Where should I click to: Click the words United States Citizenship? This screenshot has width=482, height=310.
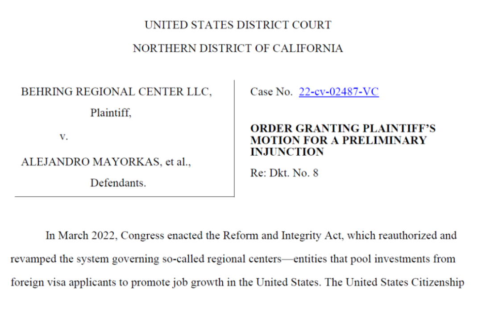[405, 282]
